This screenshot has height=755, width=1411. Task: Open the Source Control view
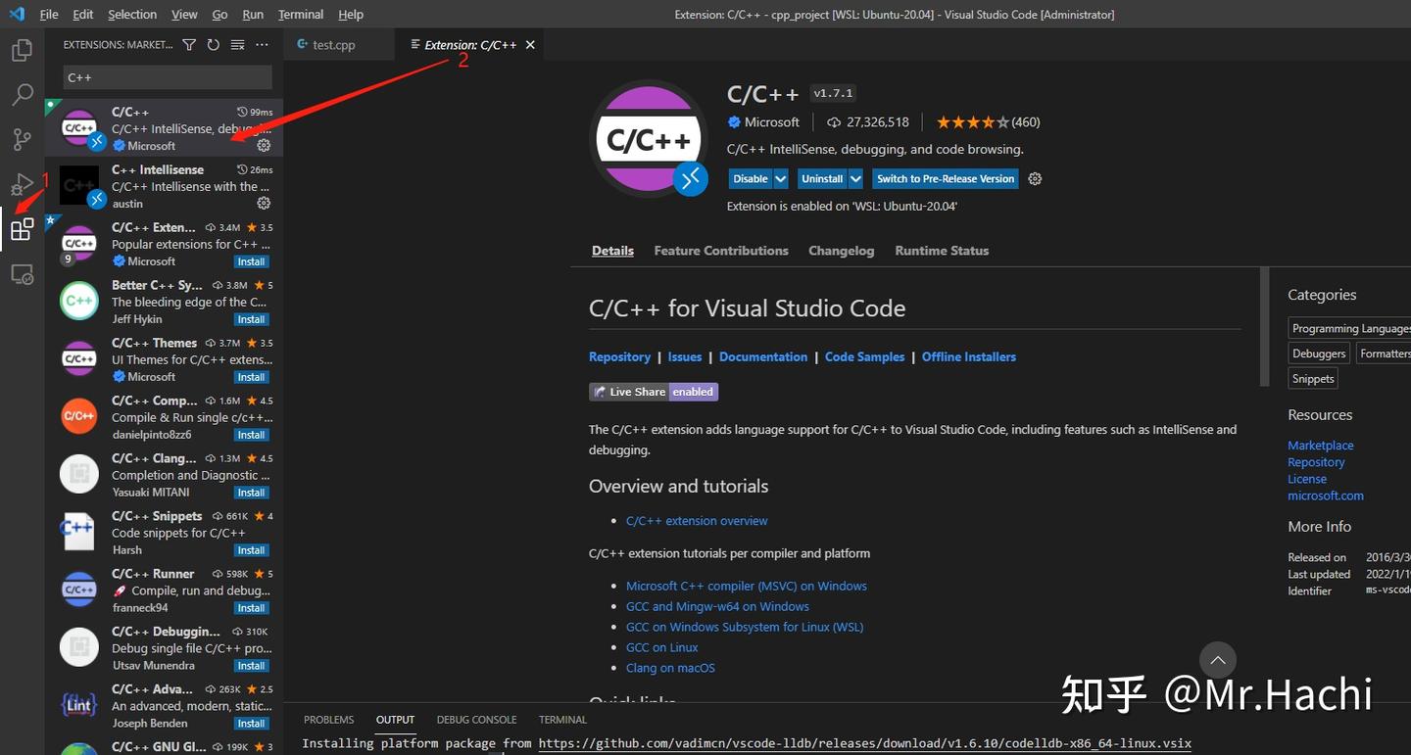pyautogui.click(x=22, y=139)
